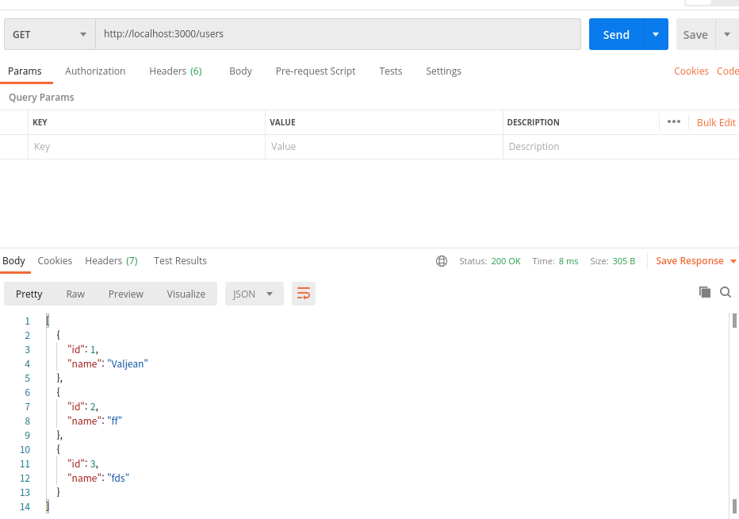
Task: Click the "ff" name value
Action: (x=114, y=421)
